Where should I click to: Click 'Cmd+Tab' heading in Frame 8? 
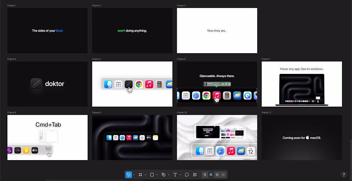click(48, 125)
